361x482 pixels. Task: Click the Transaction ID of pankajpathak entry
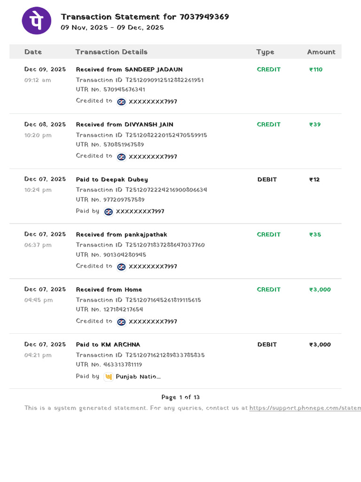tap(140, 245)
